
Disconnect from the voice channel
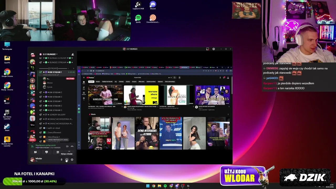72,146
